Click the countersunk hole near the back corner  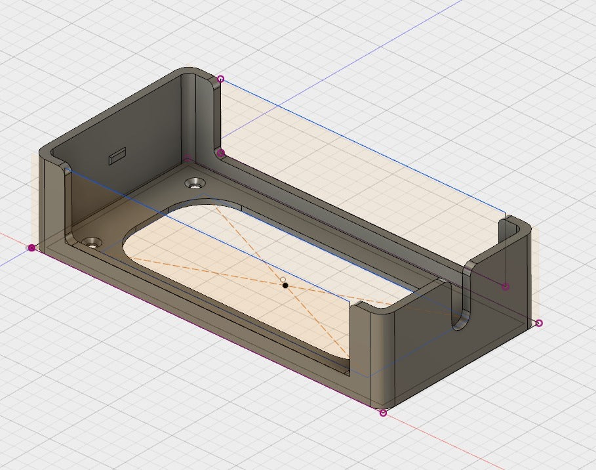point(195,182)
